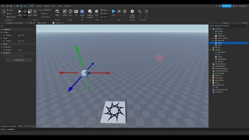Open the UI insert tool
249x140 pixels.
coord(76,12)
